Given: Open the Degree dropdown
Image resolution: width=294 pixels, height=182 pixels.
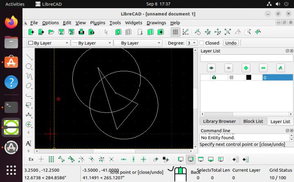Looking at the screenshot, I should [192, 43].
